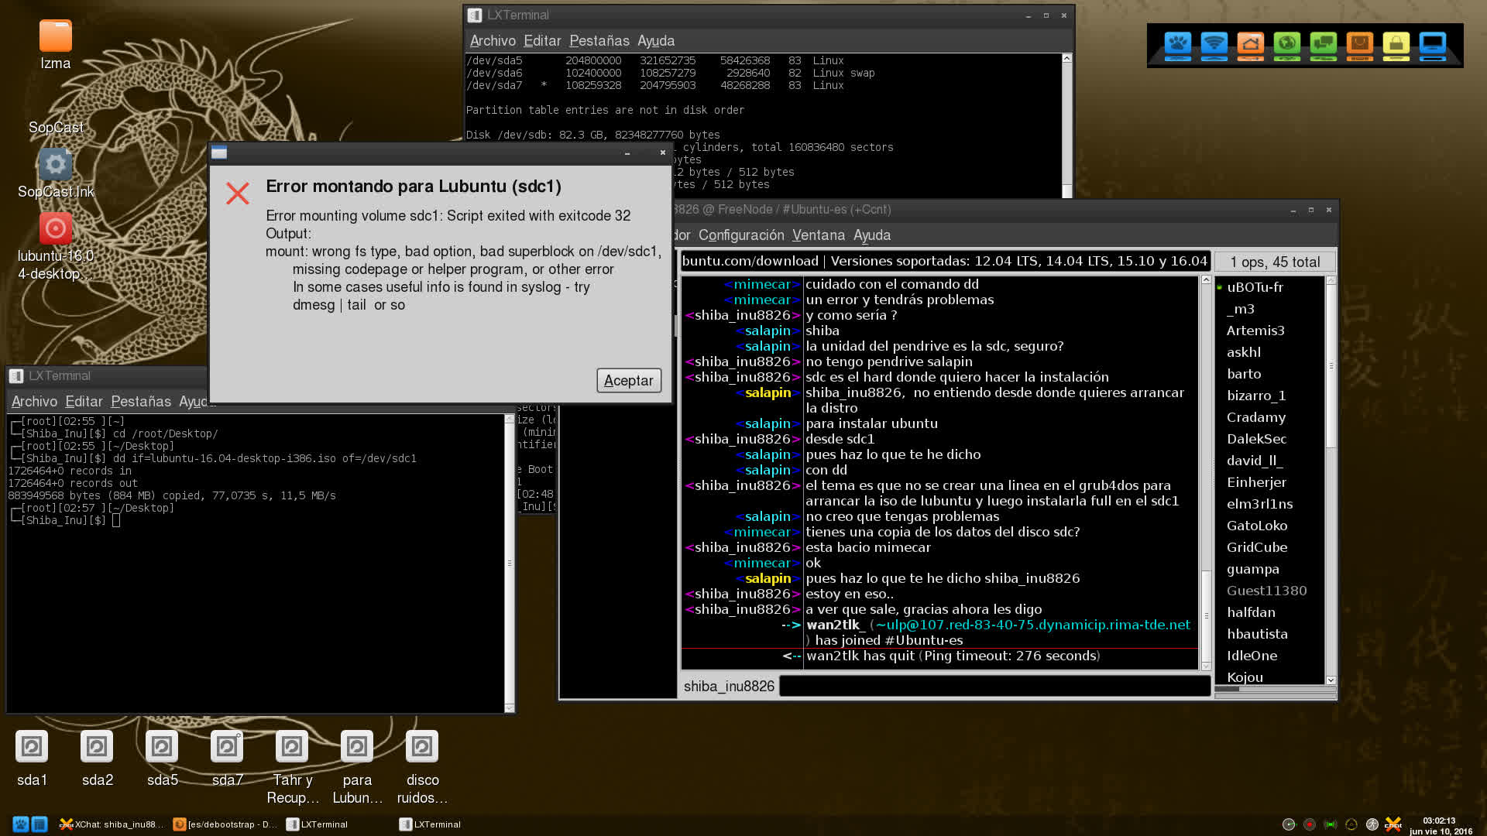
Task: Click the yellow padlock dock icon
Action: coord(1396,45)
